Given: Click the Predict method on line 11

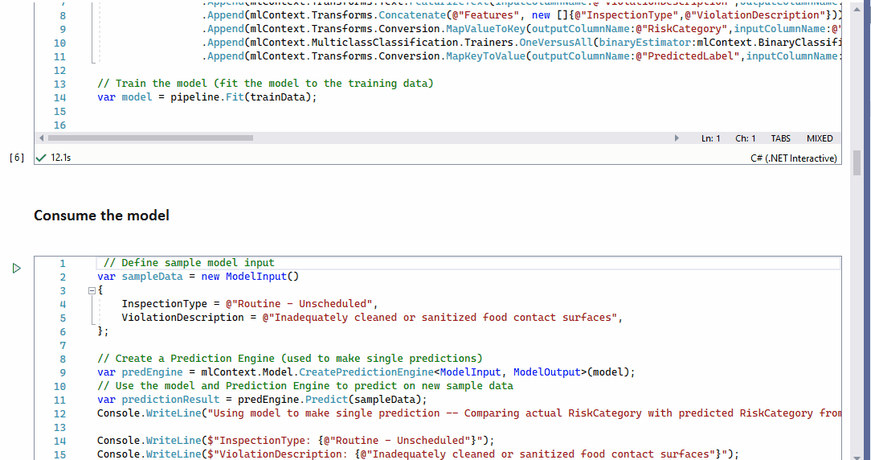Looking at the screenshot, I should coord(326,400).
